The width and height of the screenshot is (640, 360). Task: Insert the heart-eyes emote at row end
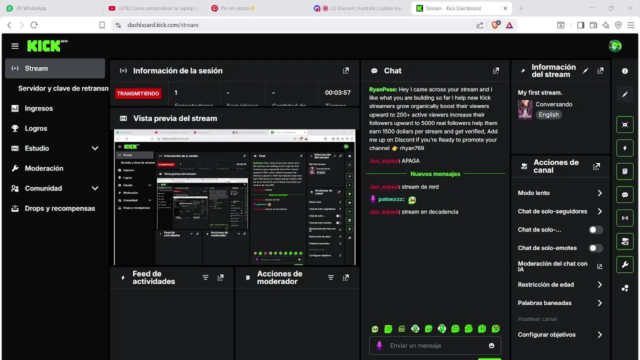(x=495, y=329)
